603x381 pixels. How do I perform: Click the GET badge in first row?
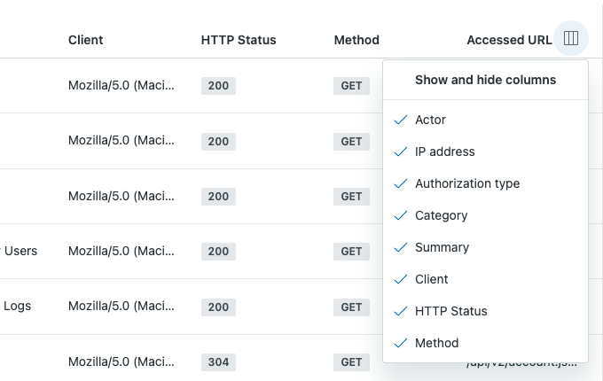click(351, 86)
